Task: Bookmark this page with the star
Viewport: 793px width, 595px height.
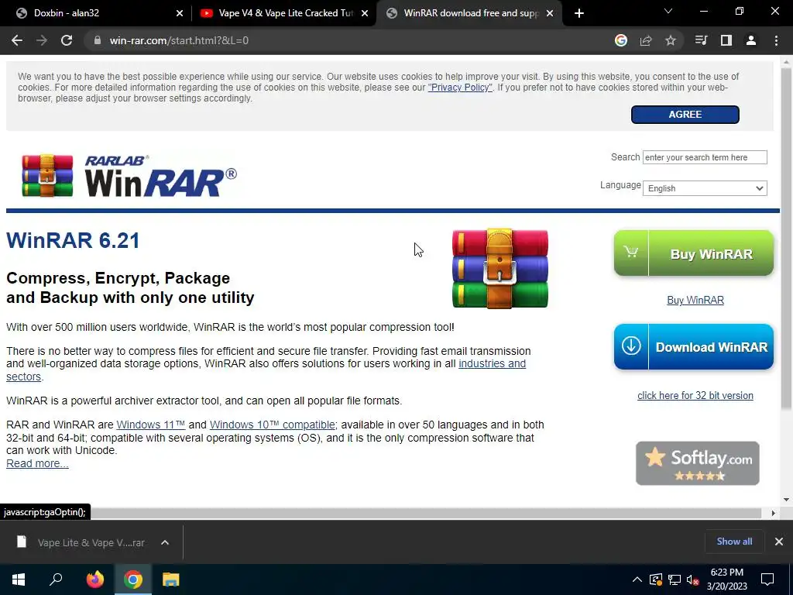Action: pyautogui.click(x=671, y=40)
